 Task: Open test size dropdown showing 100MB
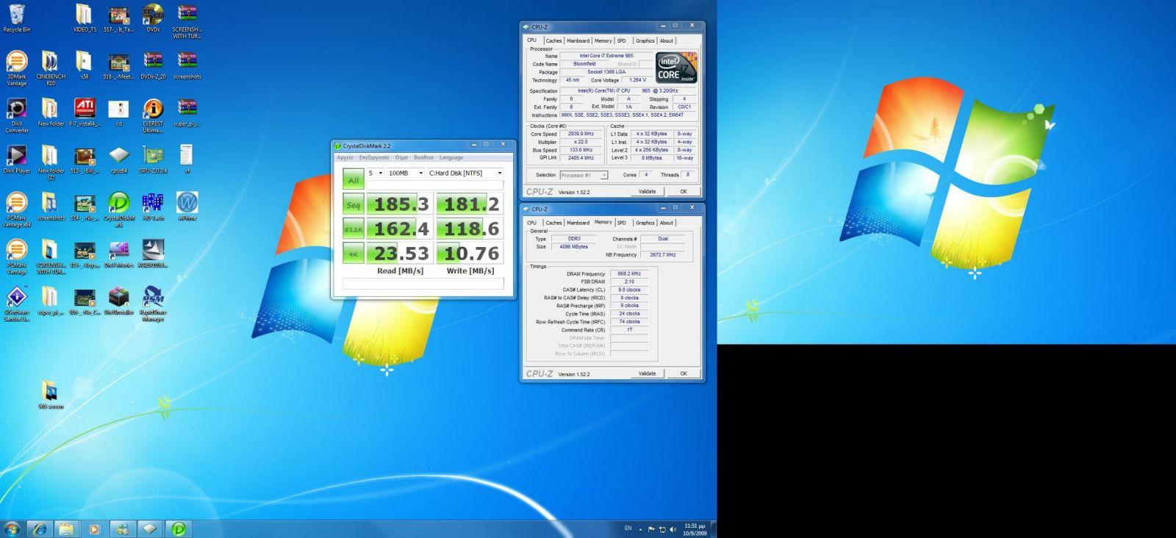(406, 173)
